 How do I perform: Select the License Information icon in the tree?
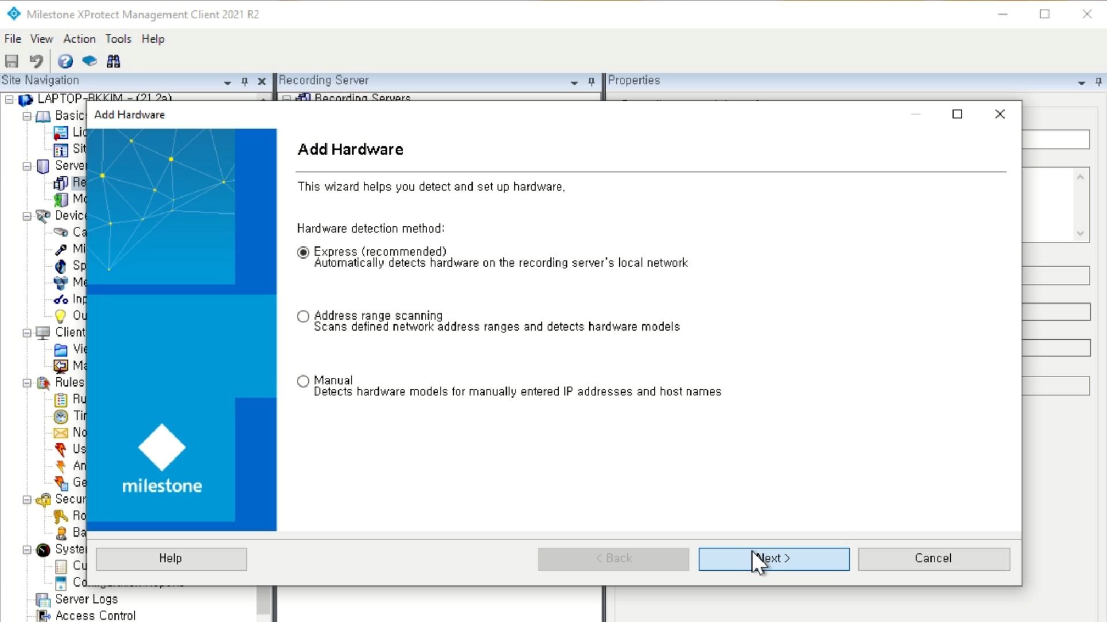coord(61,133)
